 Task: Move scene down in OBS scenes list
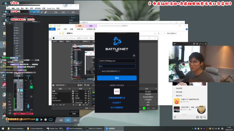(x=64, y=105)
